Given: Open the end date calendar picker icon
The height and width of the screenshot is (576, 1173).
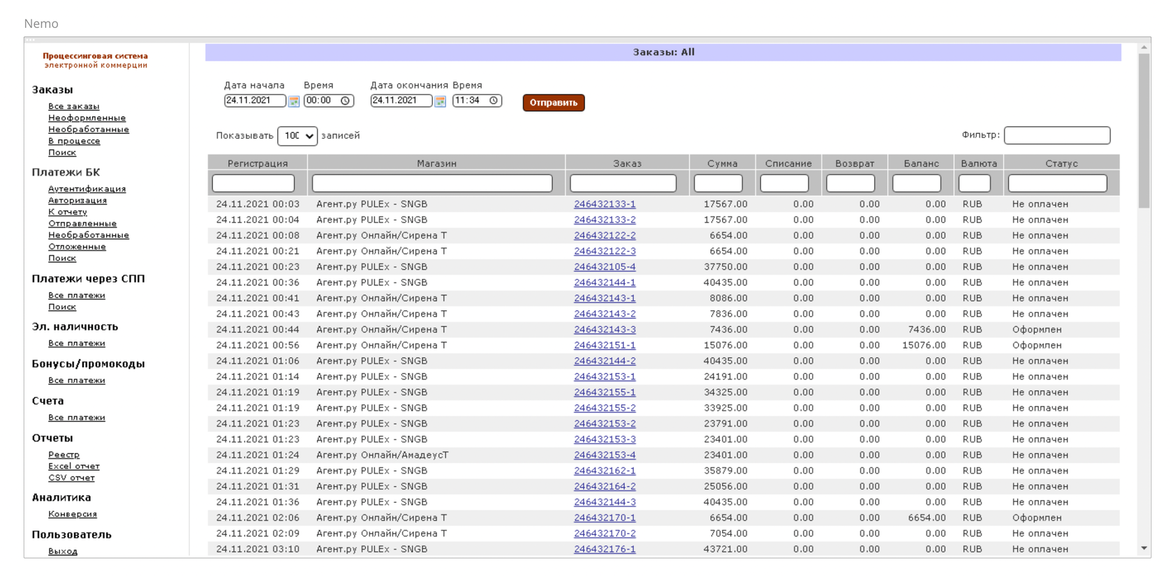Looking at the screenshot, I should pyautogui.click(x=440, y=101).
